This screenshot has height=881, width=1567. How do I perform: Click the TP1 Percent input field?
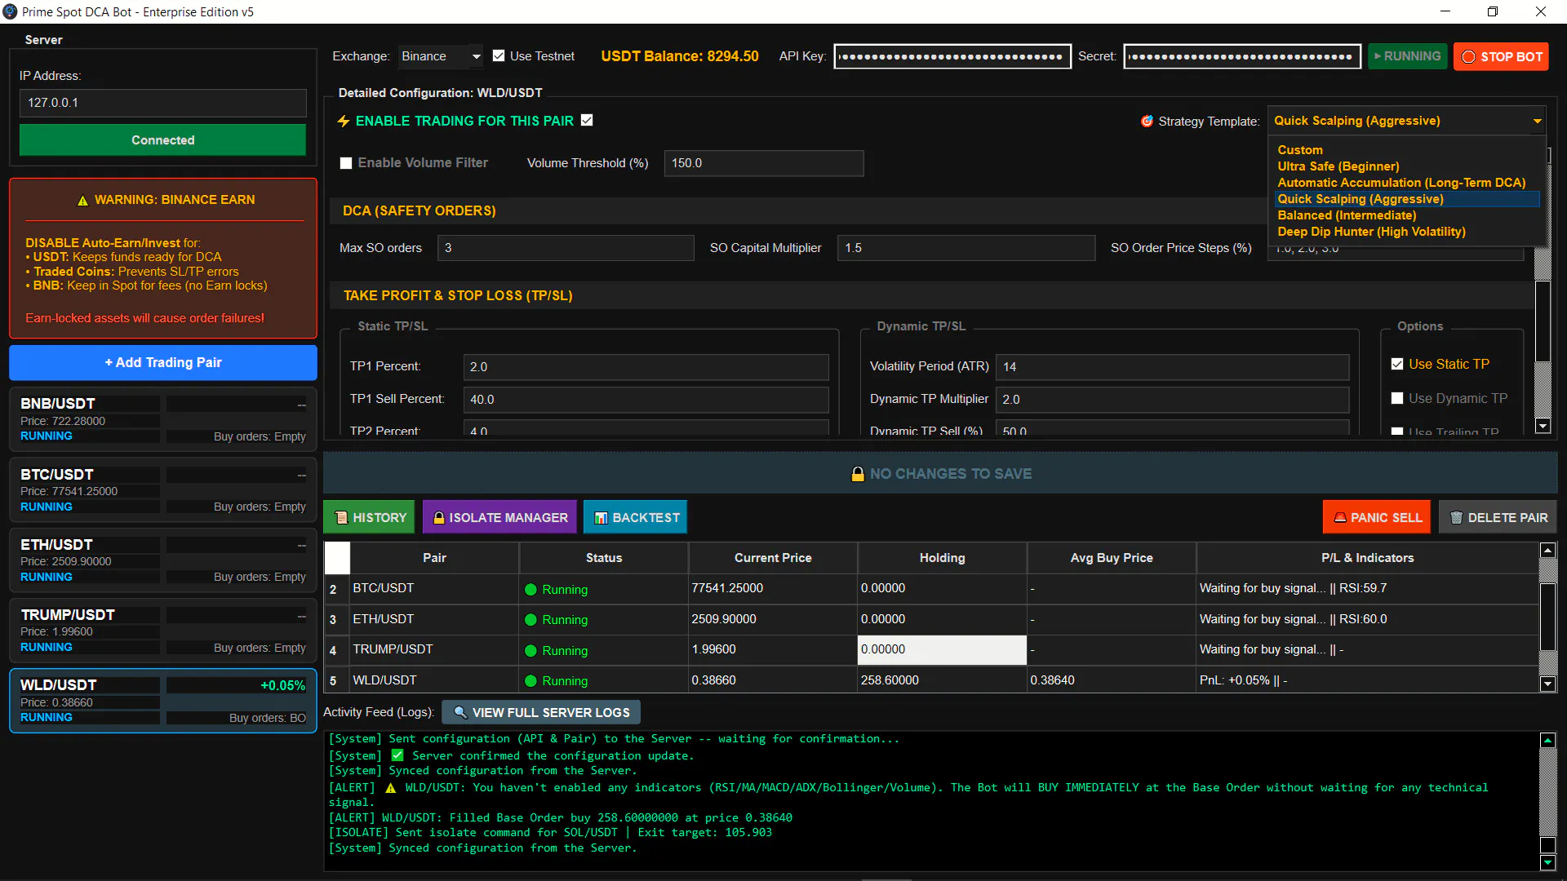(x=646, y=367)
